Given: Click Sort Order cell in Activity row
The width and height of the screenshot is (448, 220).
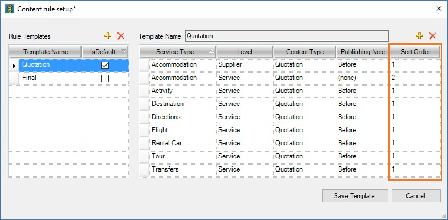Looking at the screenshot, I should 415,91.
